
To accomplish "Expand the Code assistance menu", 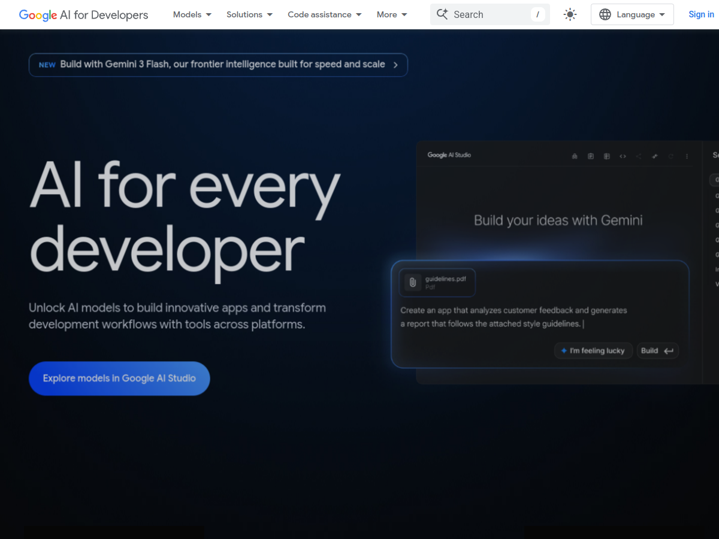I will coord(324,14).
